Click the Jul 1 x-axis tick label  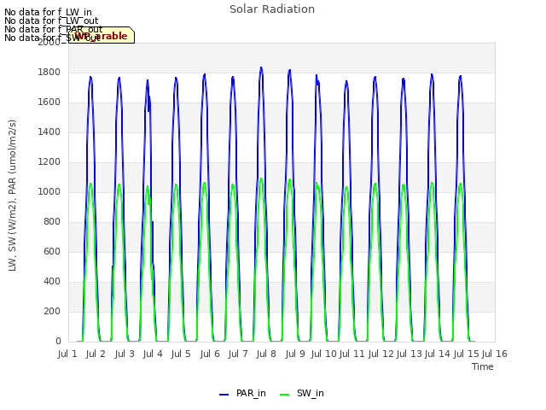coord(67,354)
